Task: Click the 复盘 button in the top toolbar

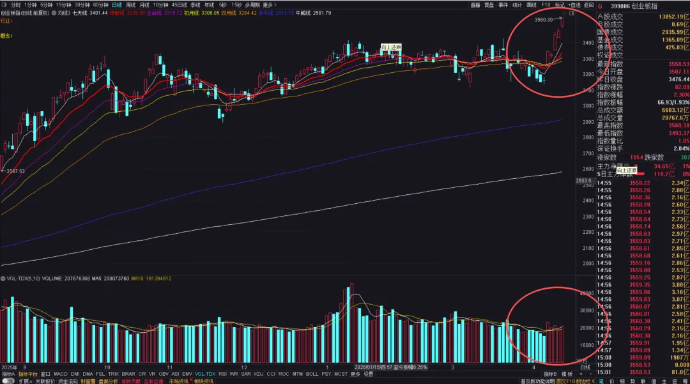Action: (489, 5)
